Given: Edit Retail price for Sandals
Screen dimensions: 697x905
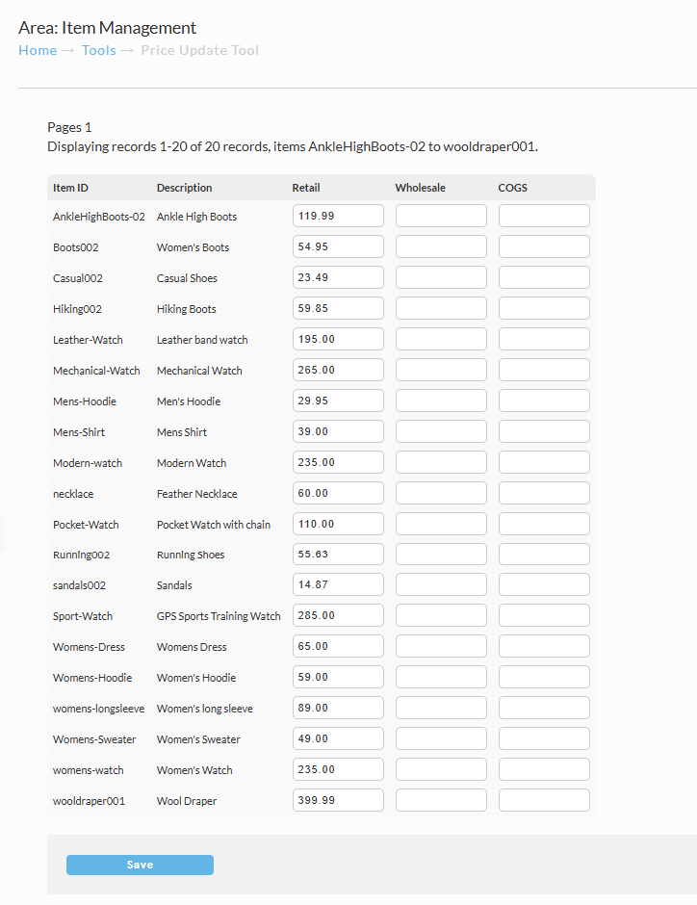Looking at the screenshot, I should pyautogui.click(x=338, y=584).
